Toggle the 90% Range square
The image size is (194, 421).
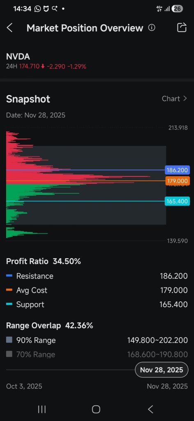9,340
